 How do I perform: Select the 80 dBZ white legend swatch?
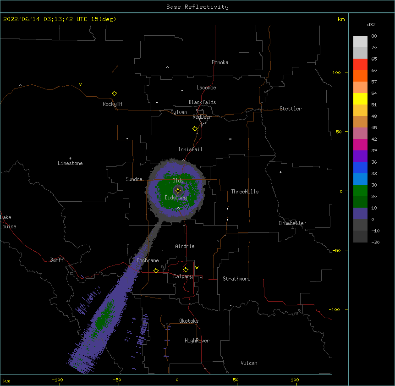pyautogui.click(x=360, y=42)
